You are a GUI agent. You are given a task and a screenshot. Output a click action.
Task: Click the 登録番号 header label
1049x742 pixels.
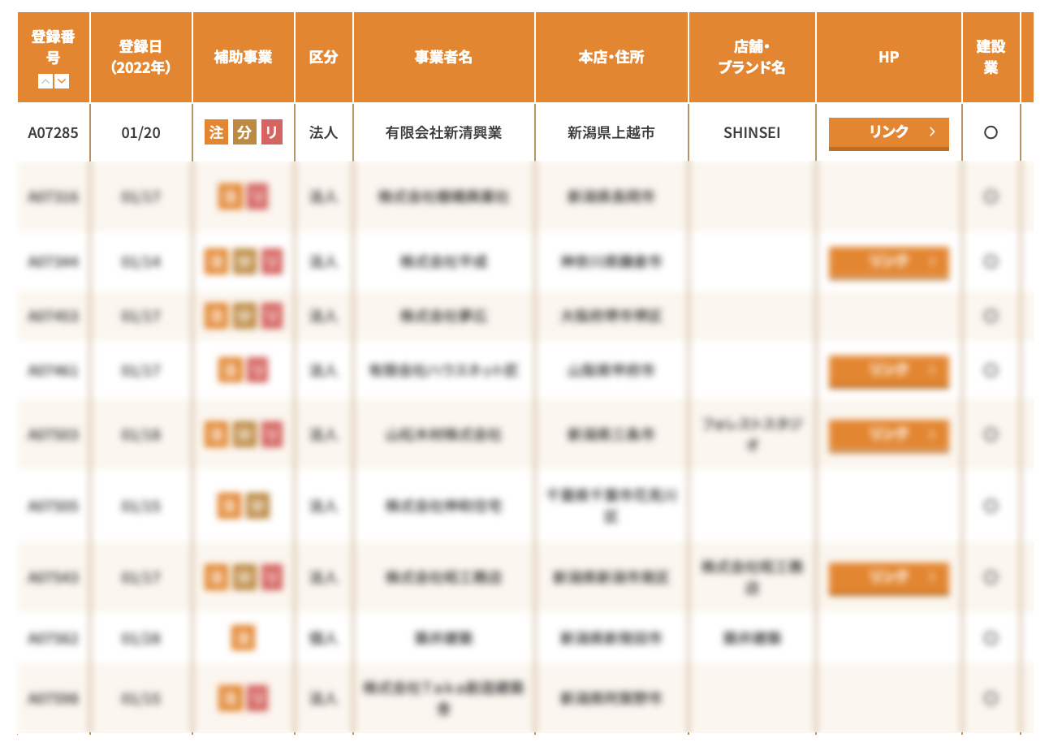54,47
